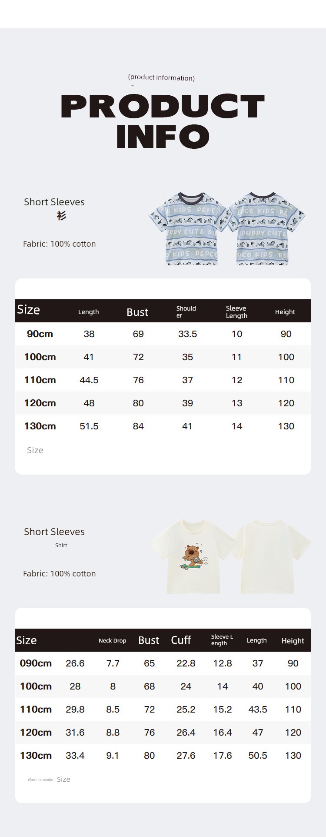Click the PRODUCT INFO heading

tap(163, 121)
